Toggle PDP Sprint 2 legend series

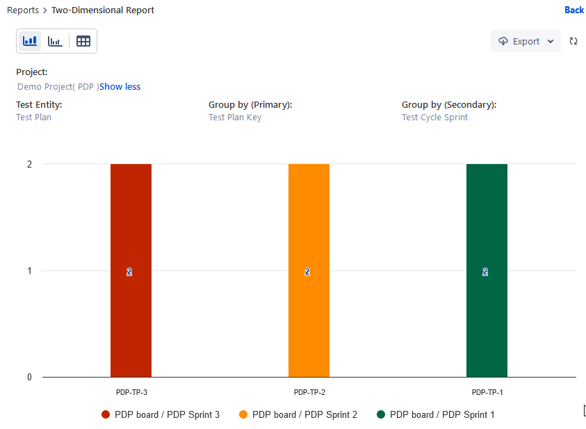(298, 414)
